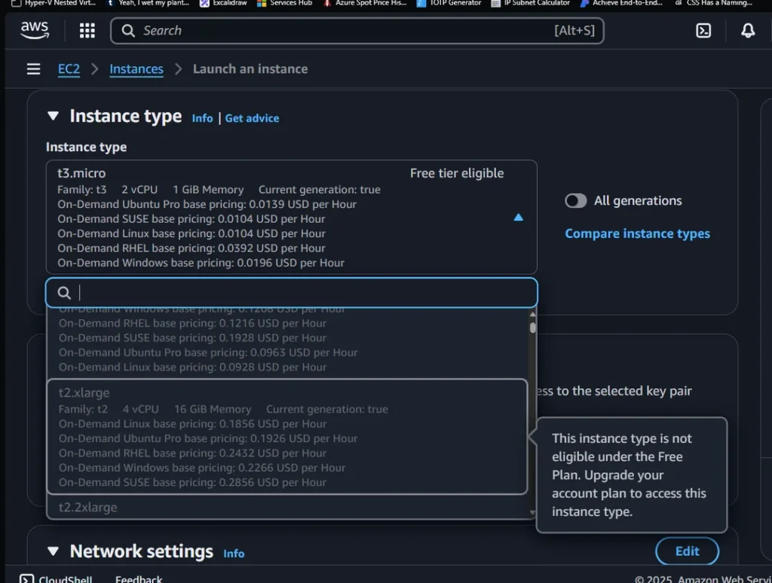Open the AWS console home logo

point(35,30)
